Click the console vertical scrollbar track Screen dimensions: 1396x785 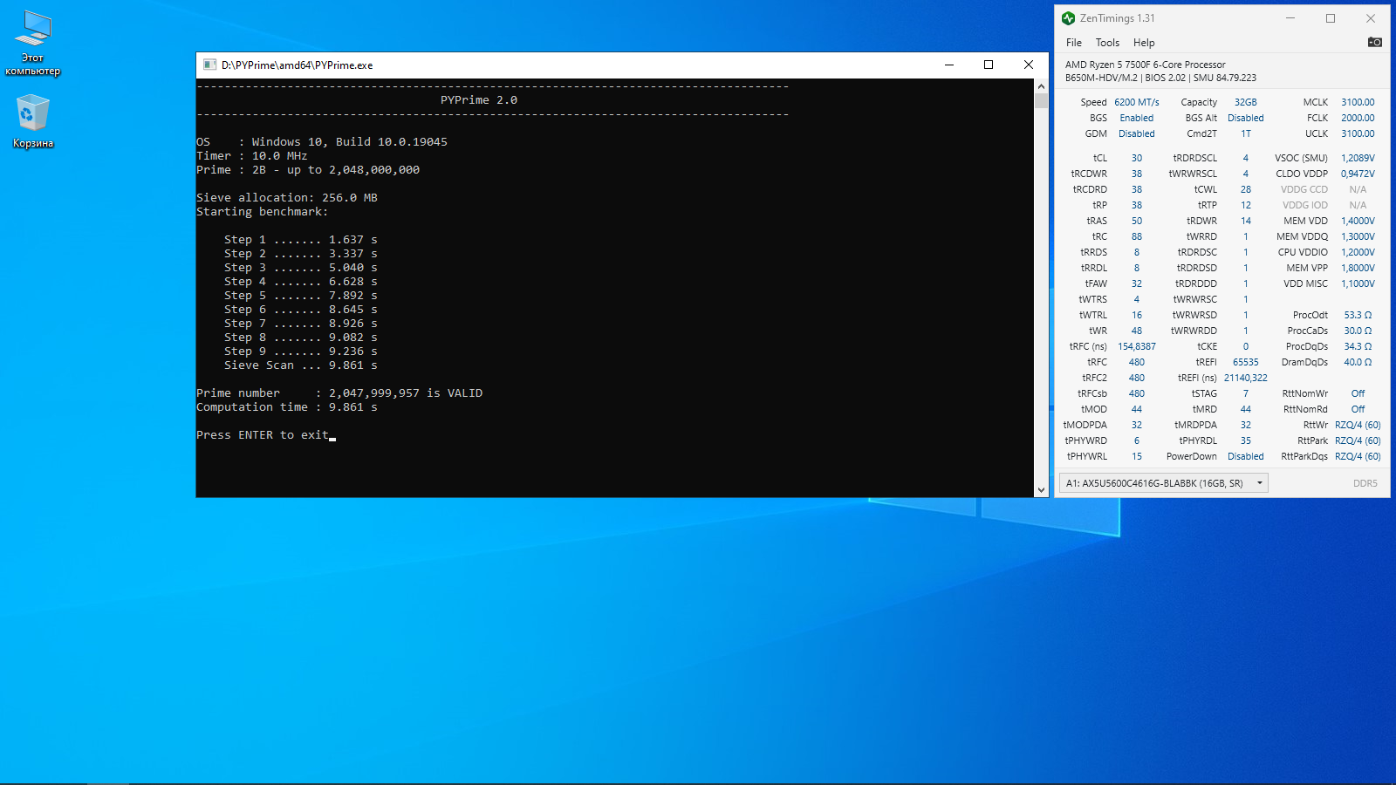tap(1041, 295)
